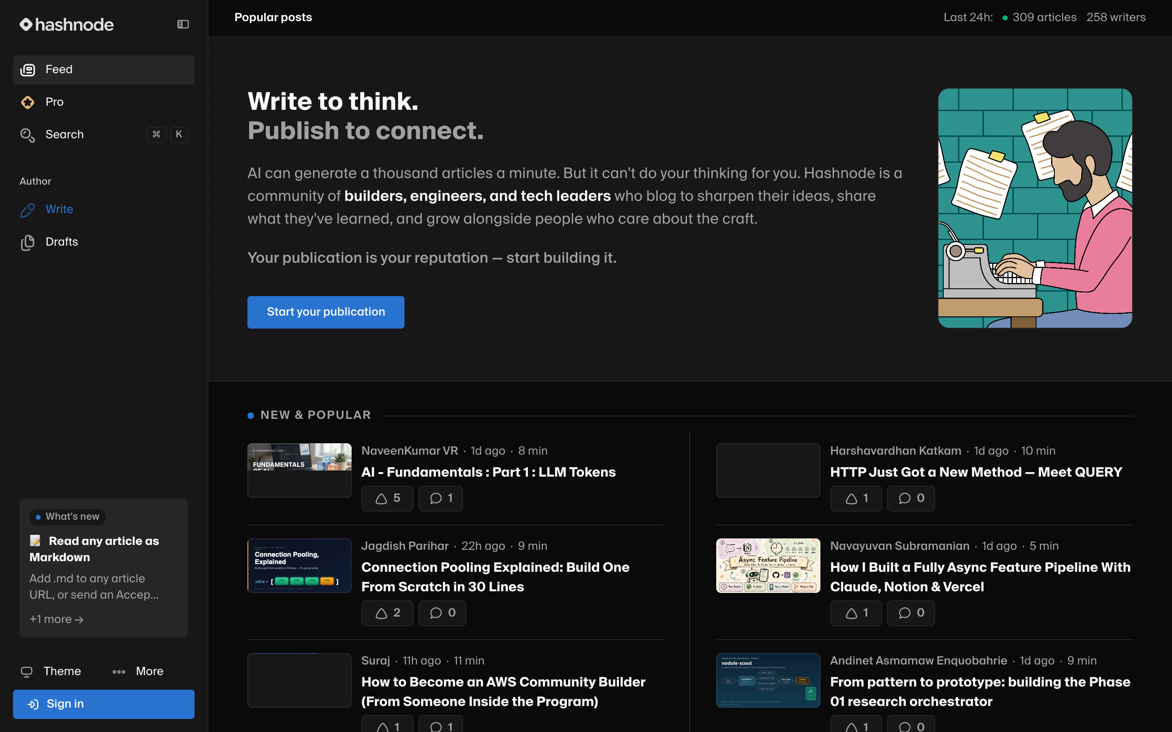Expand the +1 more updates link

[x=56, y=619]
